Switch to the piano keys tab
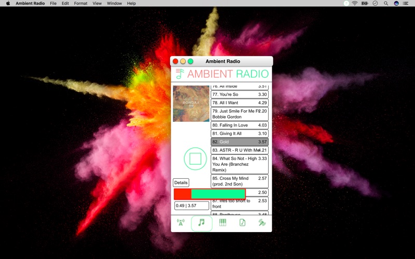415x259 pixels. coord(223,223)
